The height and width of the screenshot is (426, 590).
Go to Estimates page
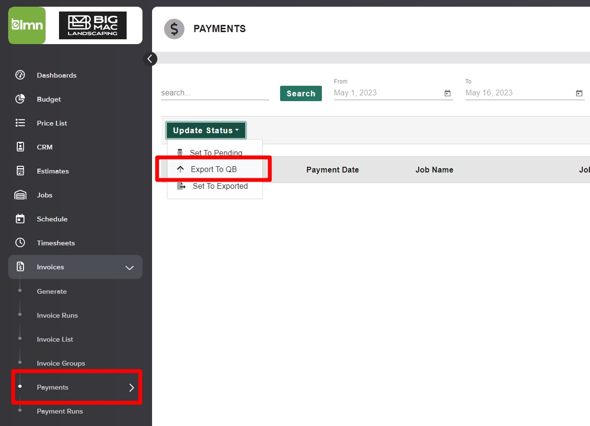53,171
